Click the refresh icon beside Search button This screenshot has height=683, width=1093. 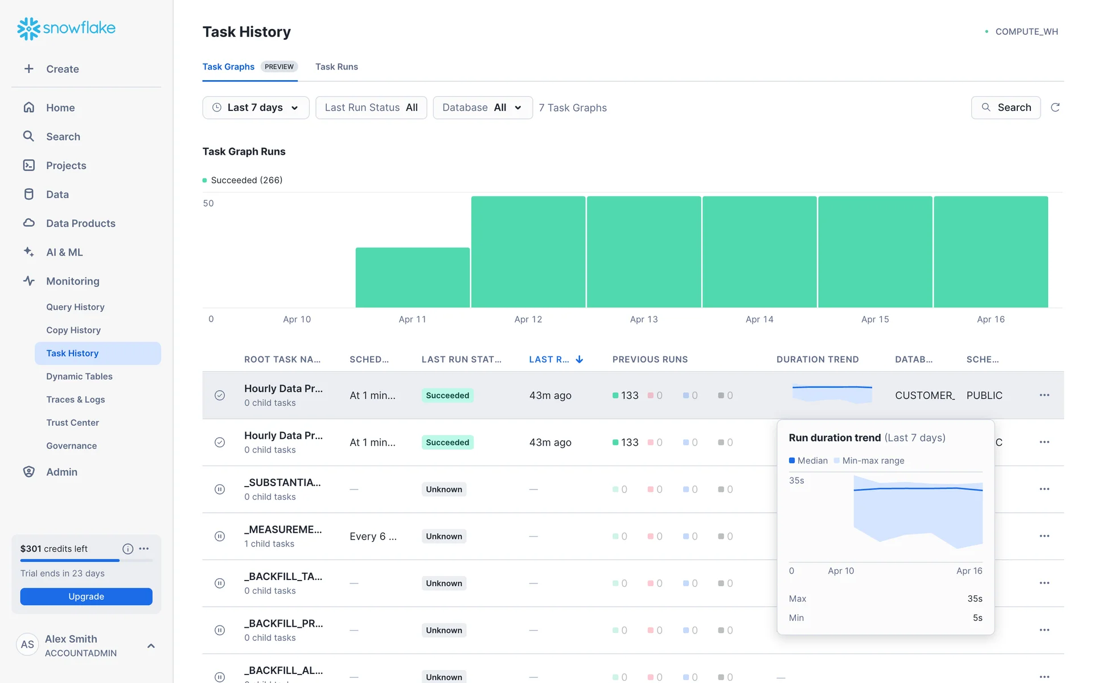pos(1055,108)
